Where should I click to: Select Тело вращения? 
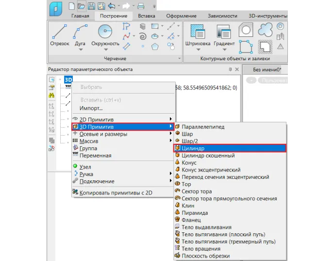tap(230, 249)
